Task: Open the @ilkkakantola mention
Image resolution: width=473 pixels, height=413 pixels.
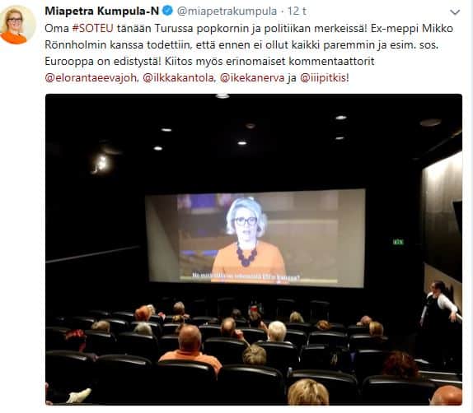Action: [x=178, y=78]
